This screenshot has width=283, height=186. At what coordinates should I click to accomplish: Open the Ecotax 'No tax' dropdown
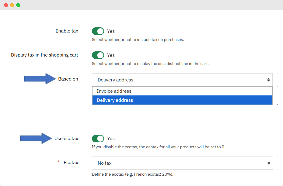(x=182, y=163)
